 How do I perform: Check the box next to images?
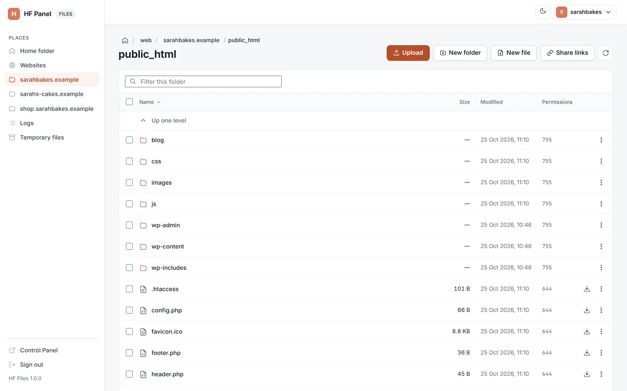point(129,182)
